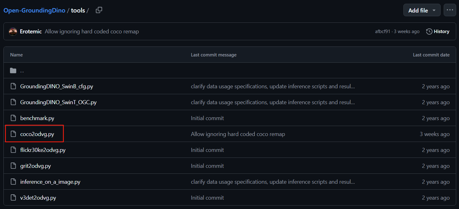
Task: Click the parent directory folder icon
Action: click(13, 70)
